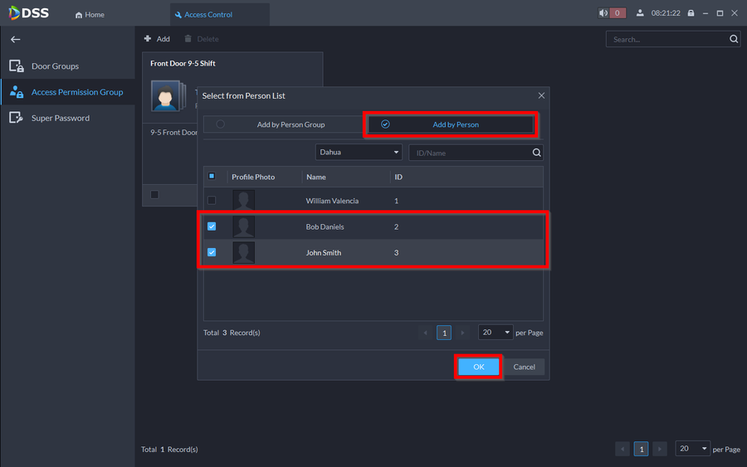Screen dimensions: 747x467
Task: Click the name William Valencia
Action: (x=332, y=201)
